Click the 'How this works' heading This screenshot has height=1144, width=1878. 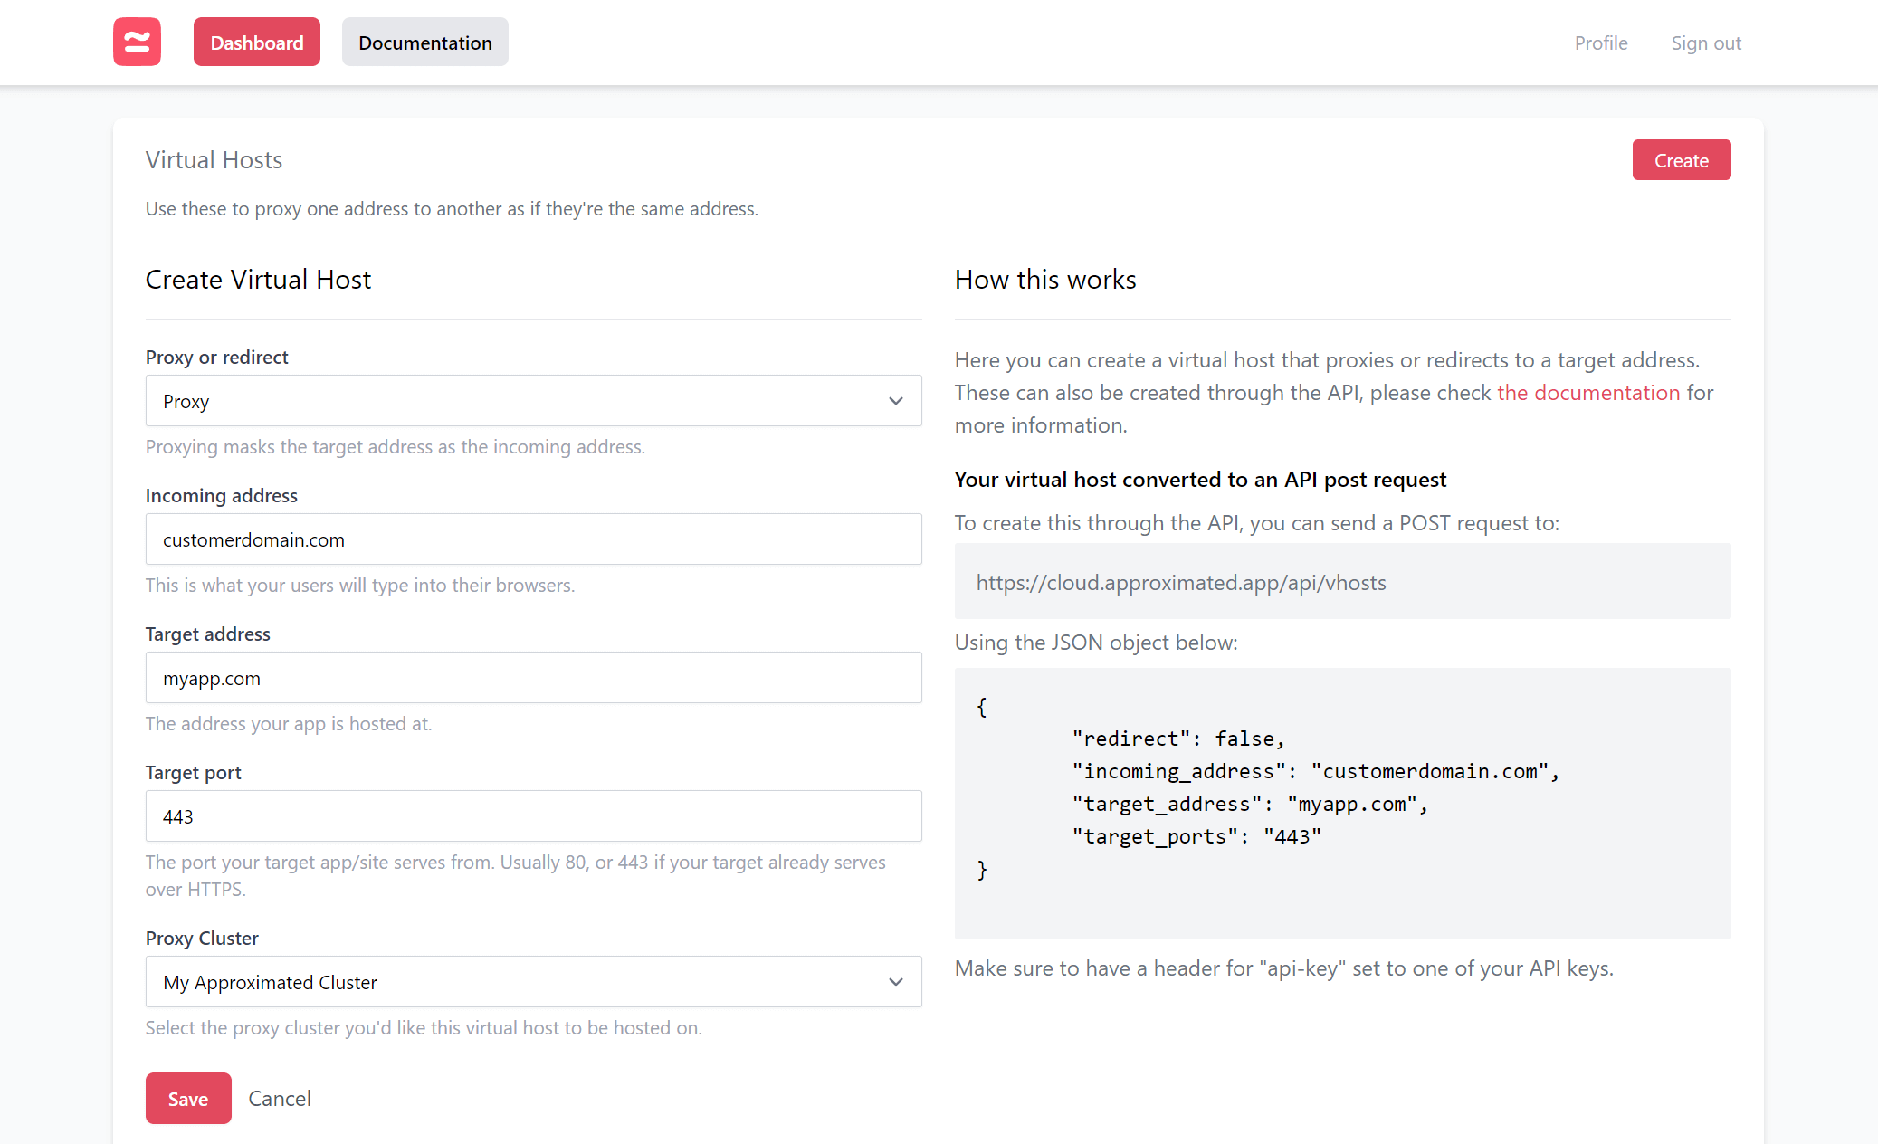(1044, 279)
